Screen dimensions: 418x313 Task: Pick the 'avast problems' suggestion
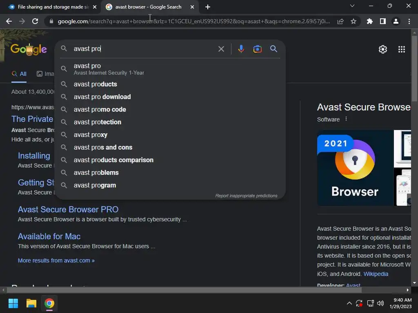coord(170,173)
